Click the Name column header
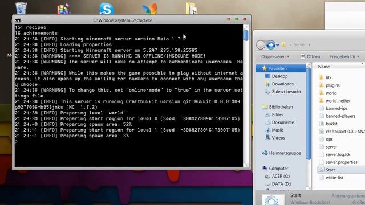The width and height of the screenshot is (365, 205). click(x=324, y=67)
